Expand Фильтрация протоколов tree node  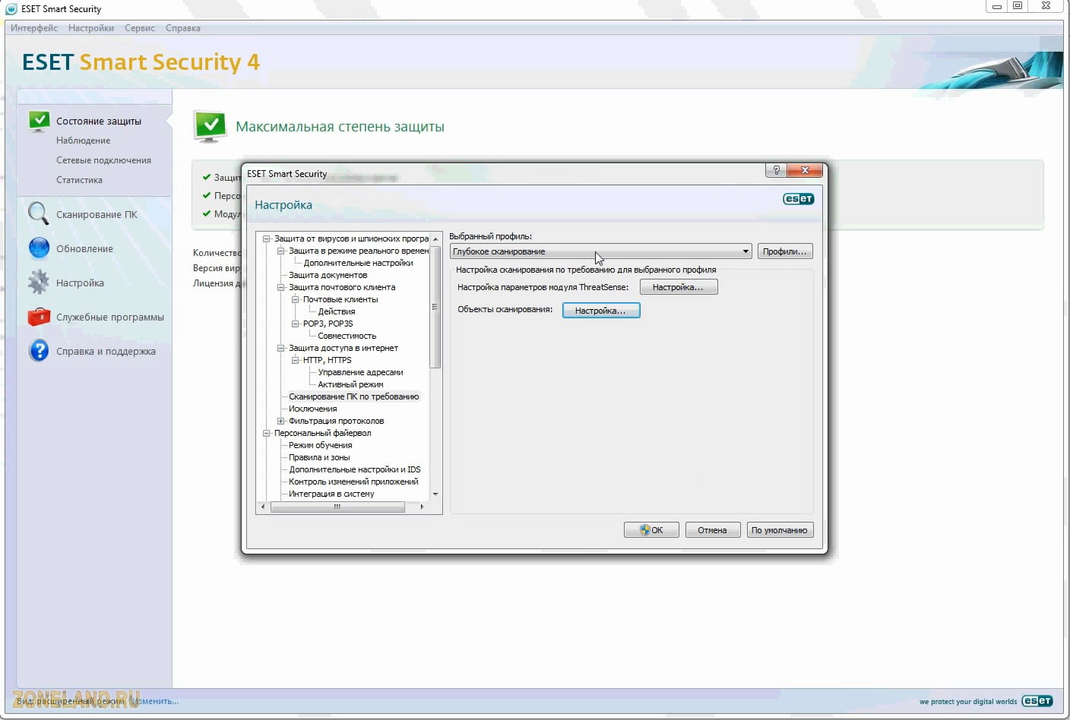[280, 421]
